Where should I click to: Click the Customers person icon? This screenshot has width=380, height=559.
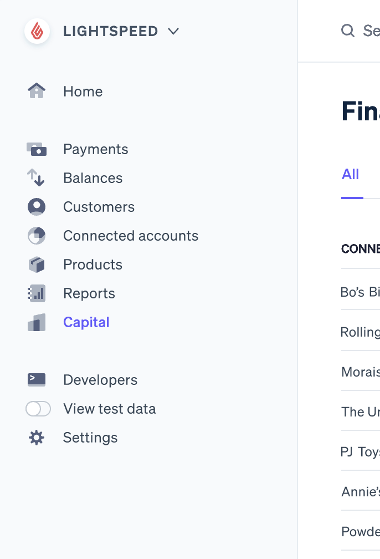click(x=37, y=207)
